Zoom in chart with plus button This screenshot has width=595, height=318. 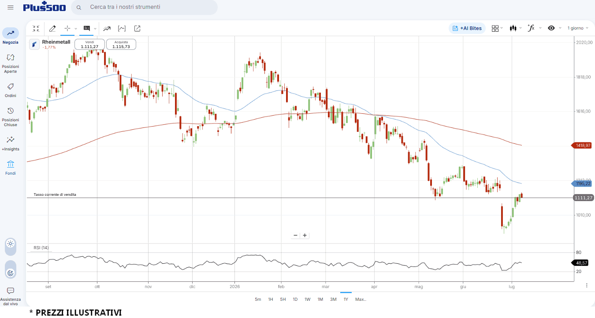click(x=305, y=236)
